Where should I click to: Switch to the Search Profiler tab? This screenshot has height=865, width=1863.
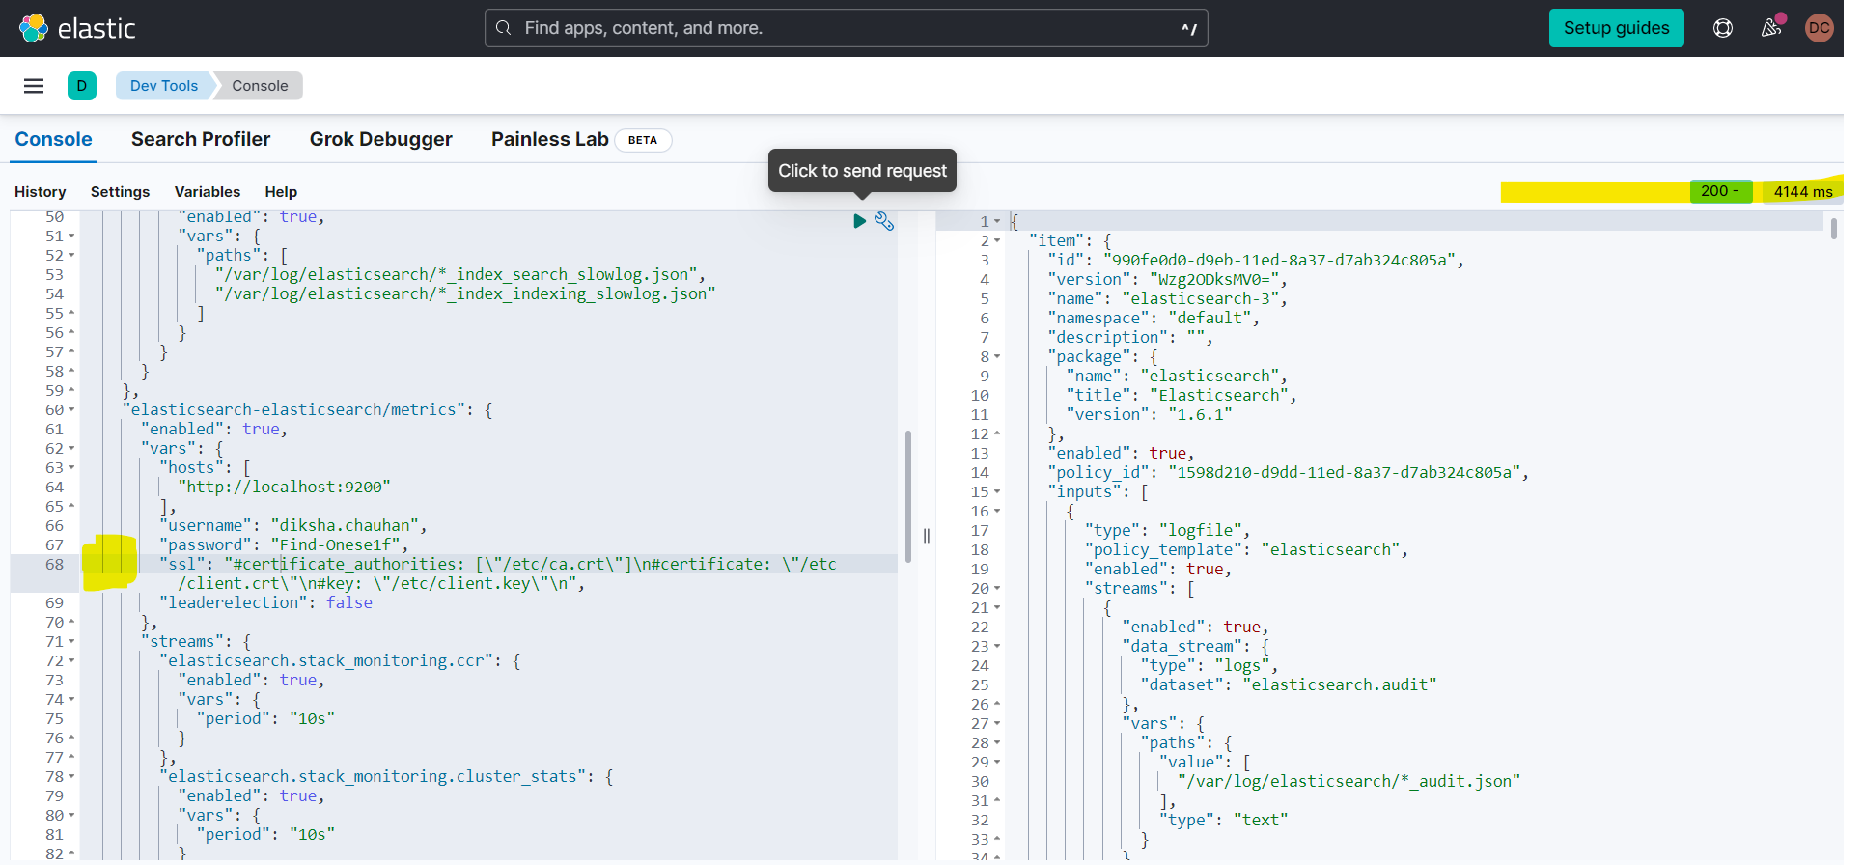pyautogui.click(x=201, y=139)
